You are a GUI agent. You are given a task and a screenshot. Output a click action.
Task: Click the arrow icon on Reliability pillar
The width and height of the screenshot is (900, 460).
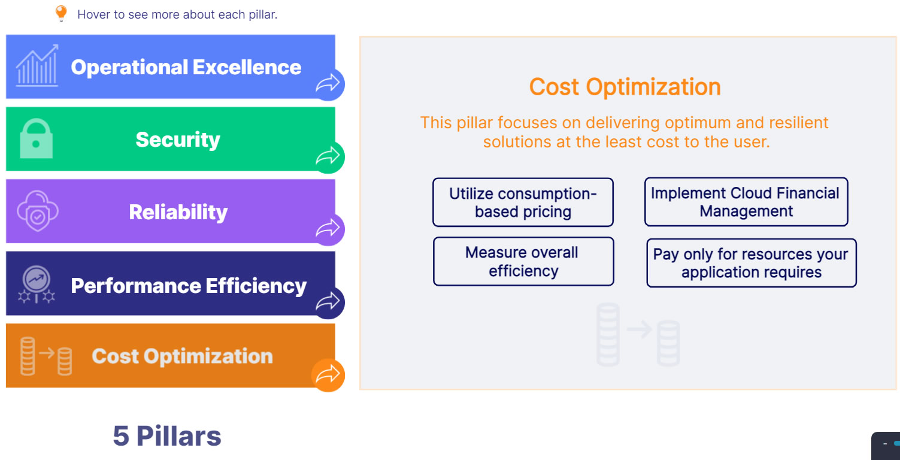tap(328, 228)
